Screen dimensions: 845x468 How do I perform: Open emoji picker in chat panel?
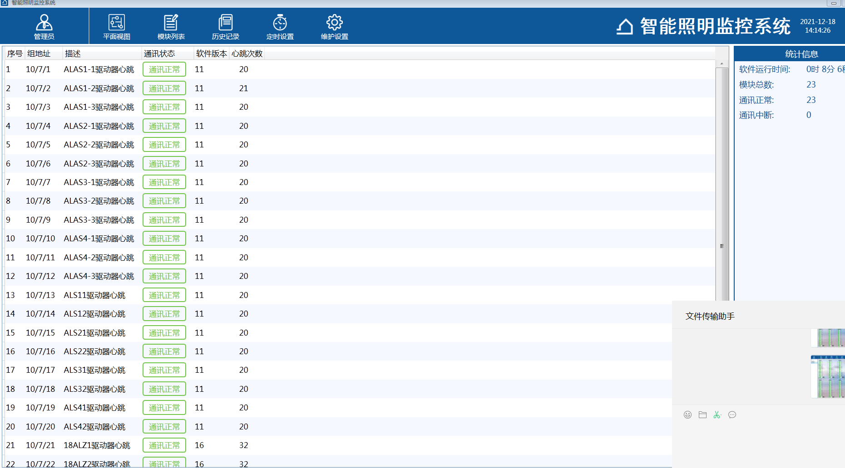[687, 415]
